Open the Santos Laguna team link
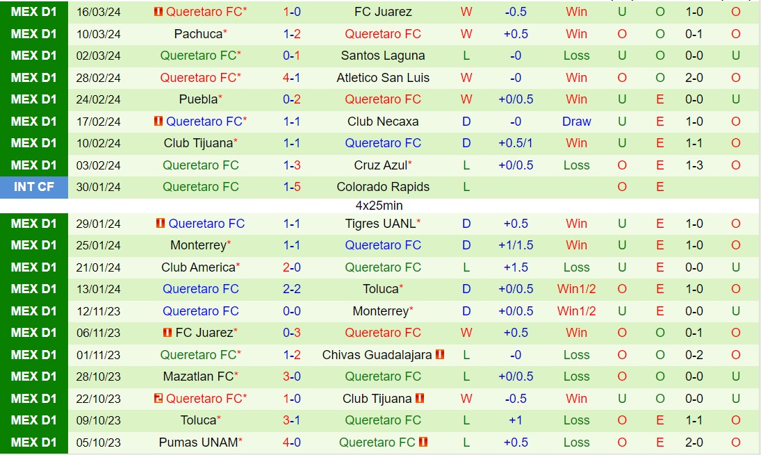761x455 pixels. click(x=383, y=56)
